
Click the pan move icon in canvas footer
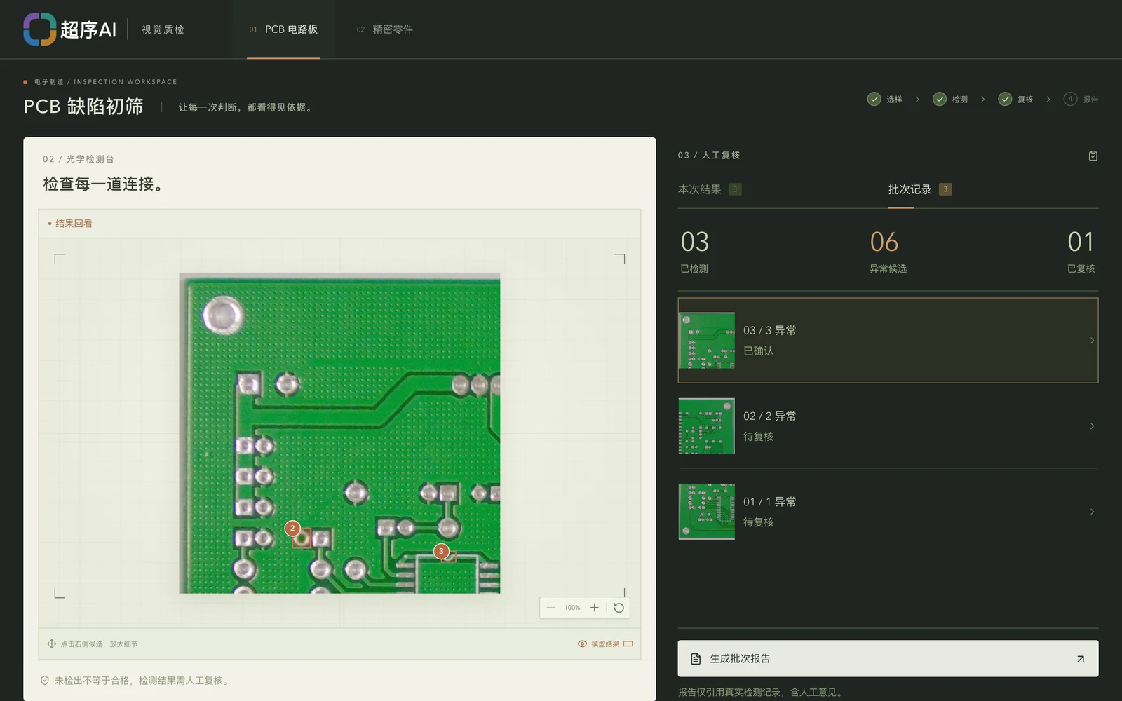pyautogui.click(x=51, y=644)
